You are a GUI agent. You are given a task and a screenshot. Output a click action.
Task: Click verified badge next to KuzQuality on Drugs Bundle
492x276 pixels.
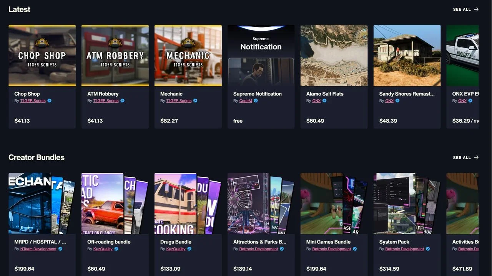pos(189,249)
